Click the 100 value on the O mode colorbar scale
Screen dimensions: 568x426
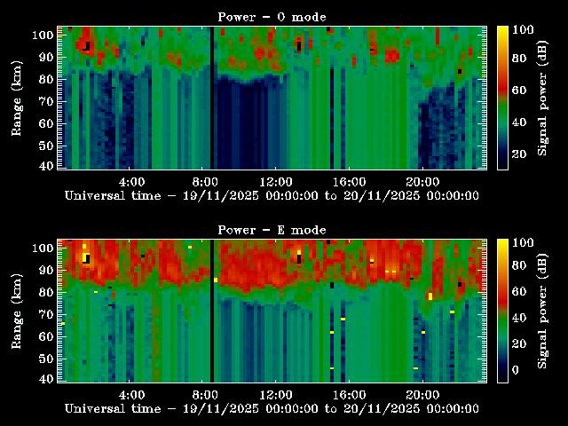click(x=524, y=29)
